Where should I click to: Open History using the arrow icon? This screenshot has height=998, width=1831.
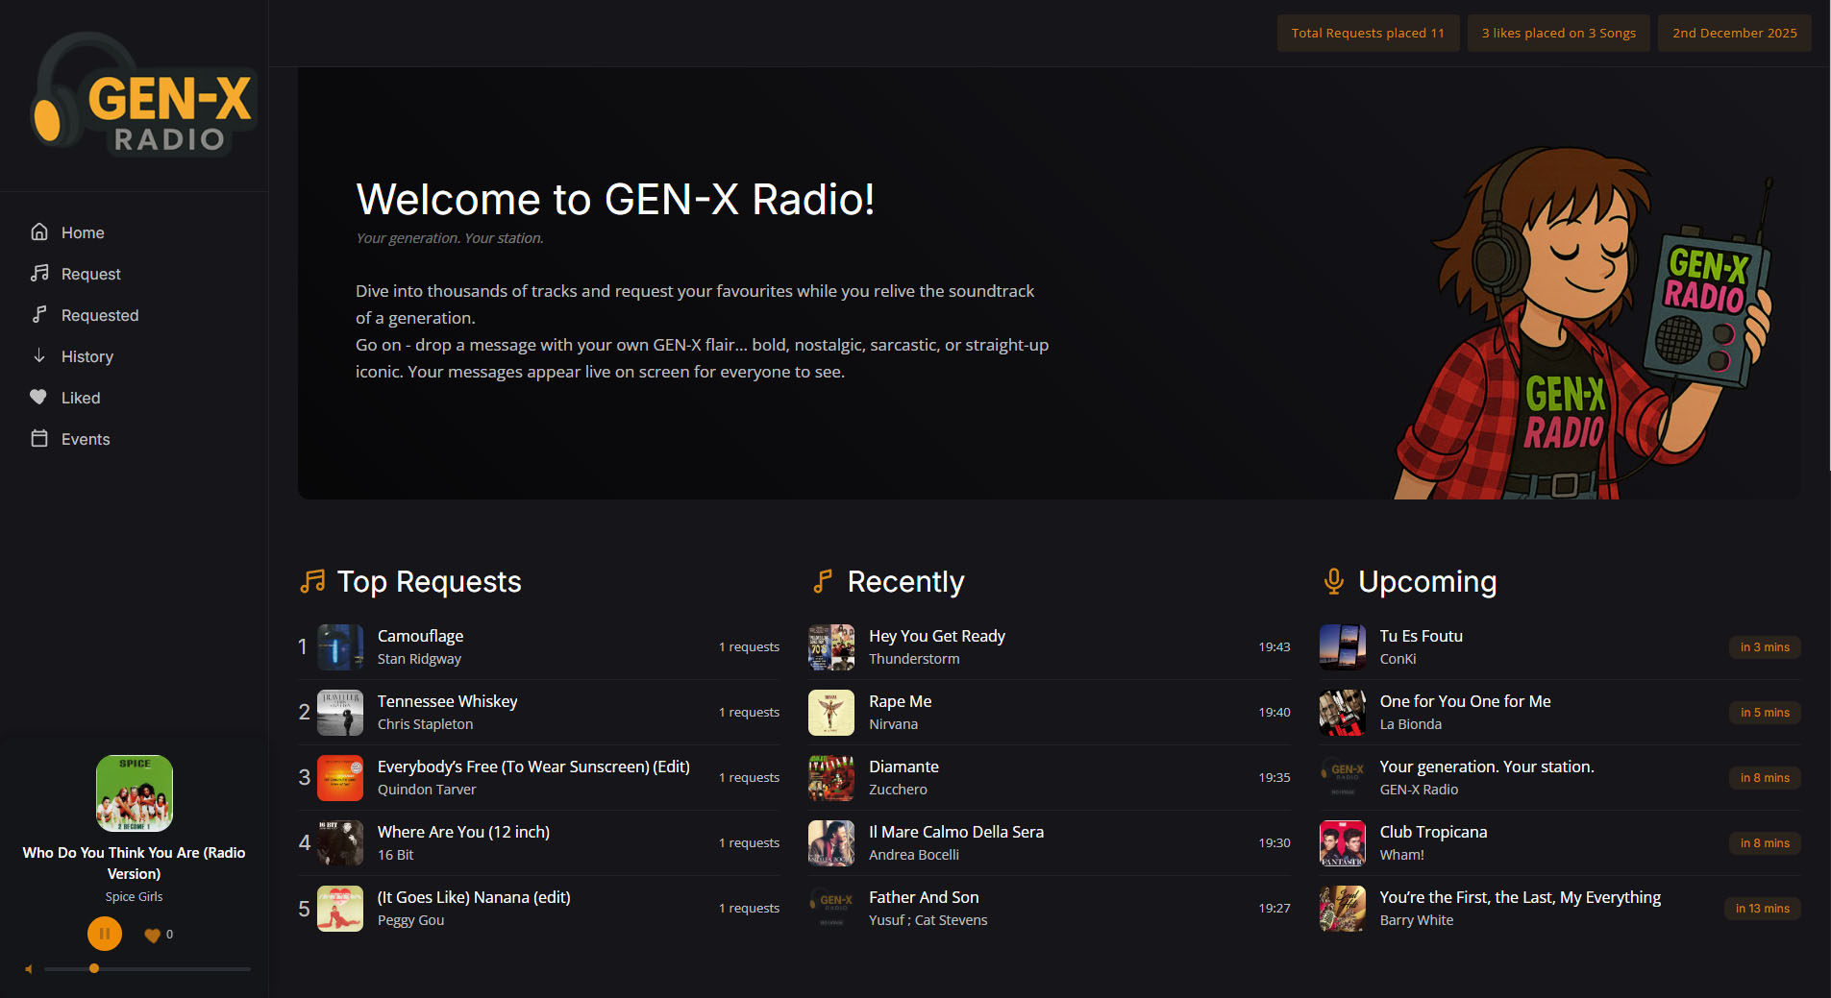pos(39,355)
